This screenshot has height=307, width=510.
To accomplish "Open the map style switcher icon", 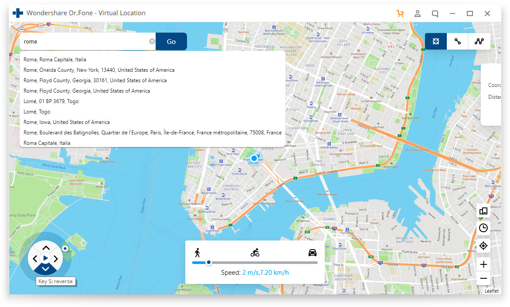I will [x=483, y=211].
